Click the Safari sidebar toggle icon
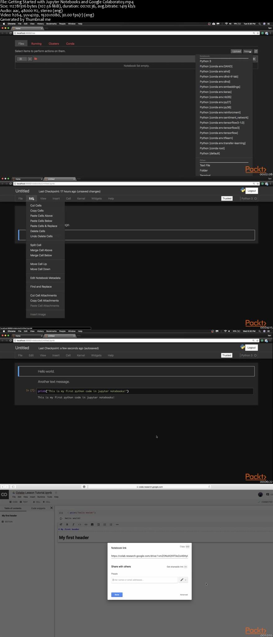 pyautogui.click(x=13, y=487)
